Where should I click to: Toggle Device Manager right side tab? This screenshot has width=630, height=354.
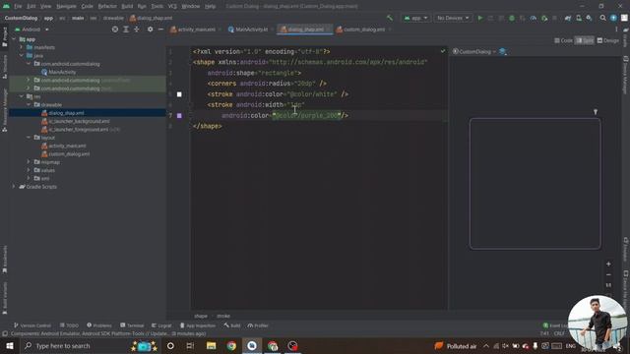626,75
